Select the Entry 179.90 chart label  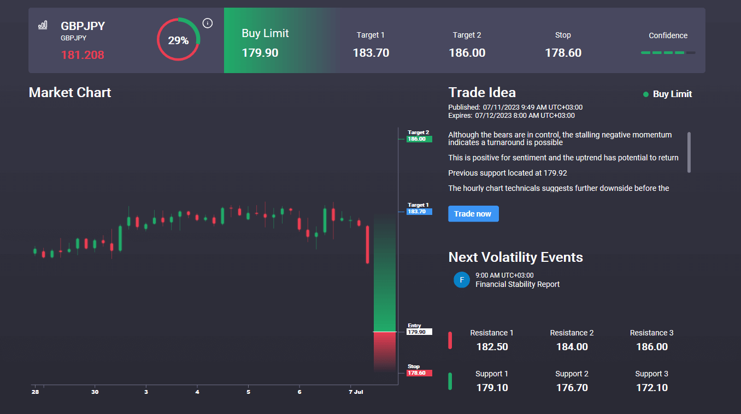(419, 329)
